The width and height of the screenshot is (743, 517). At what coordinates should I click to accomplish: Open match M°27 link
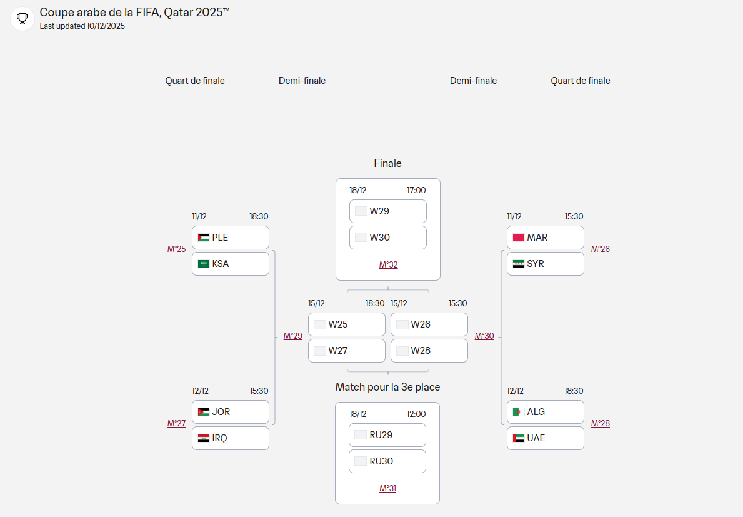(x=176, y=423)
